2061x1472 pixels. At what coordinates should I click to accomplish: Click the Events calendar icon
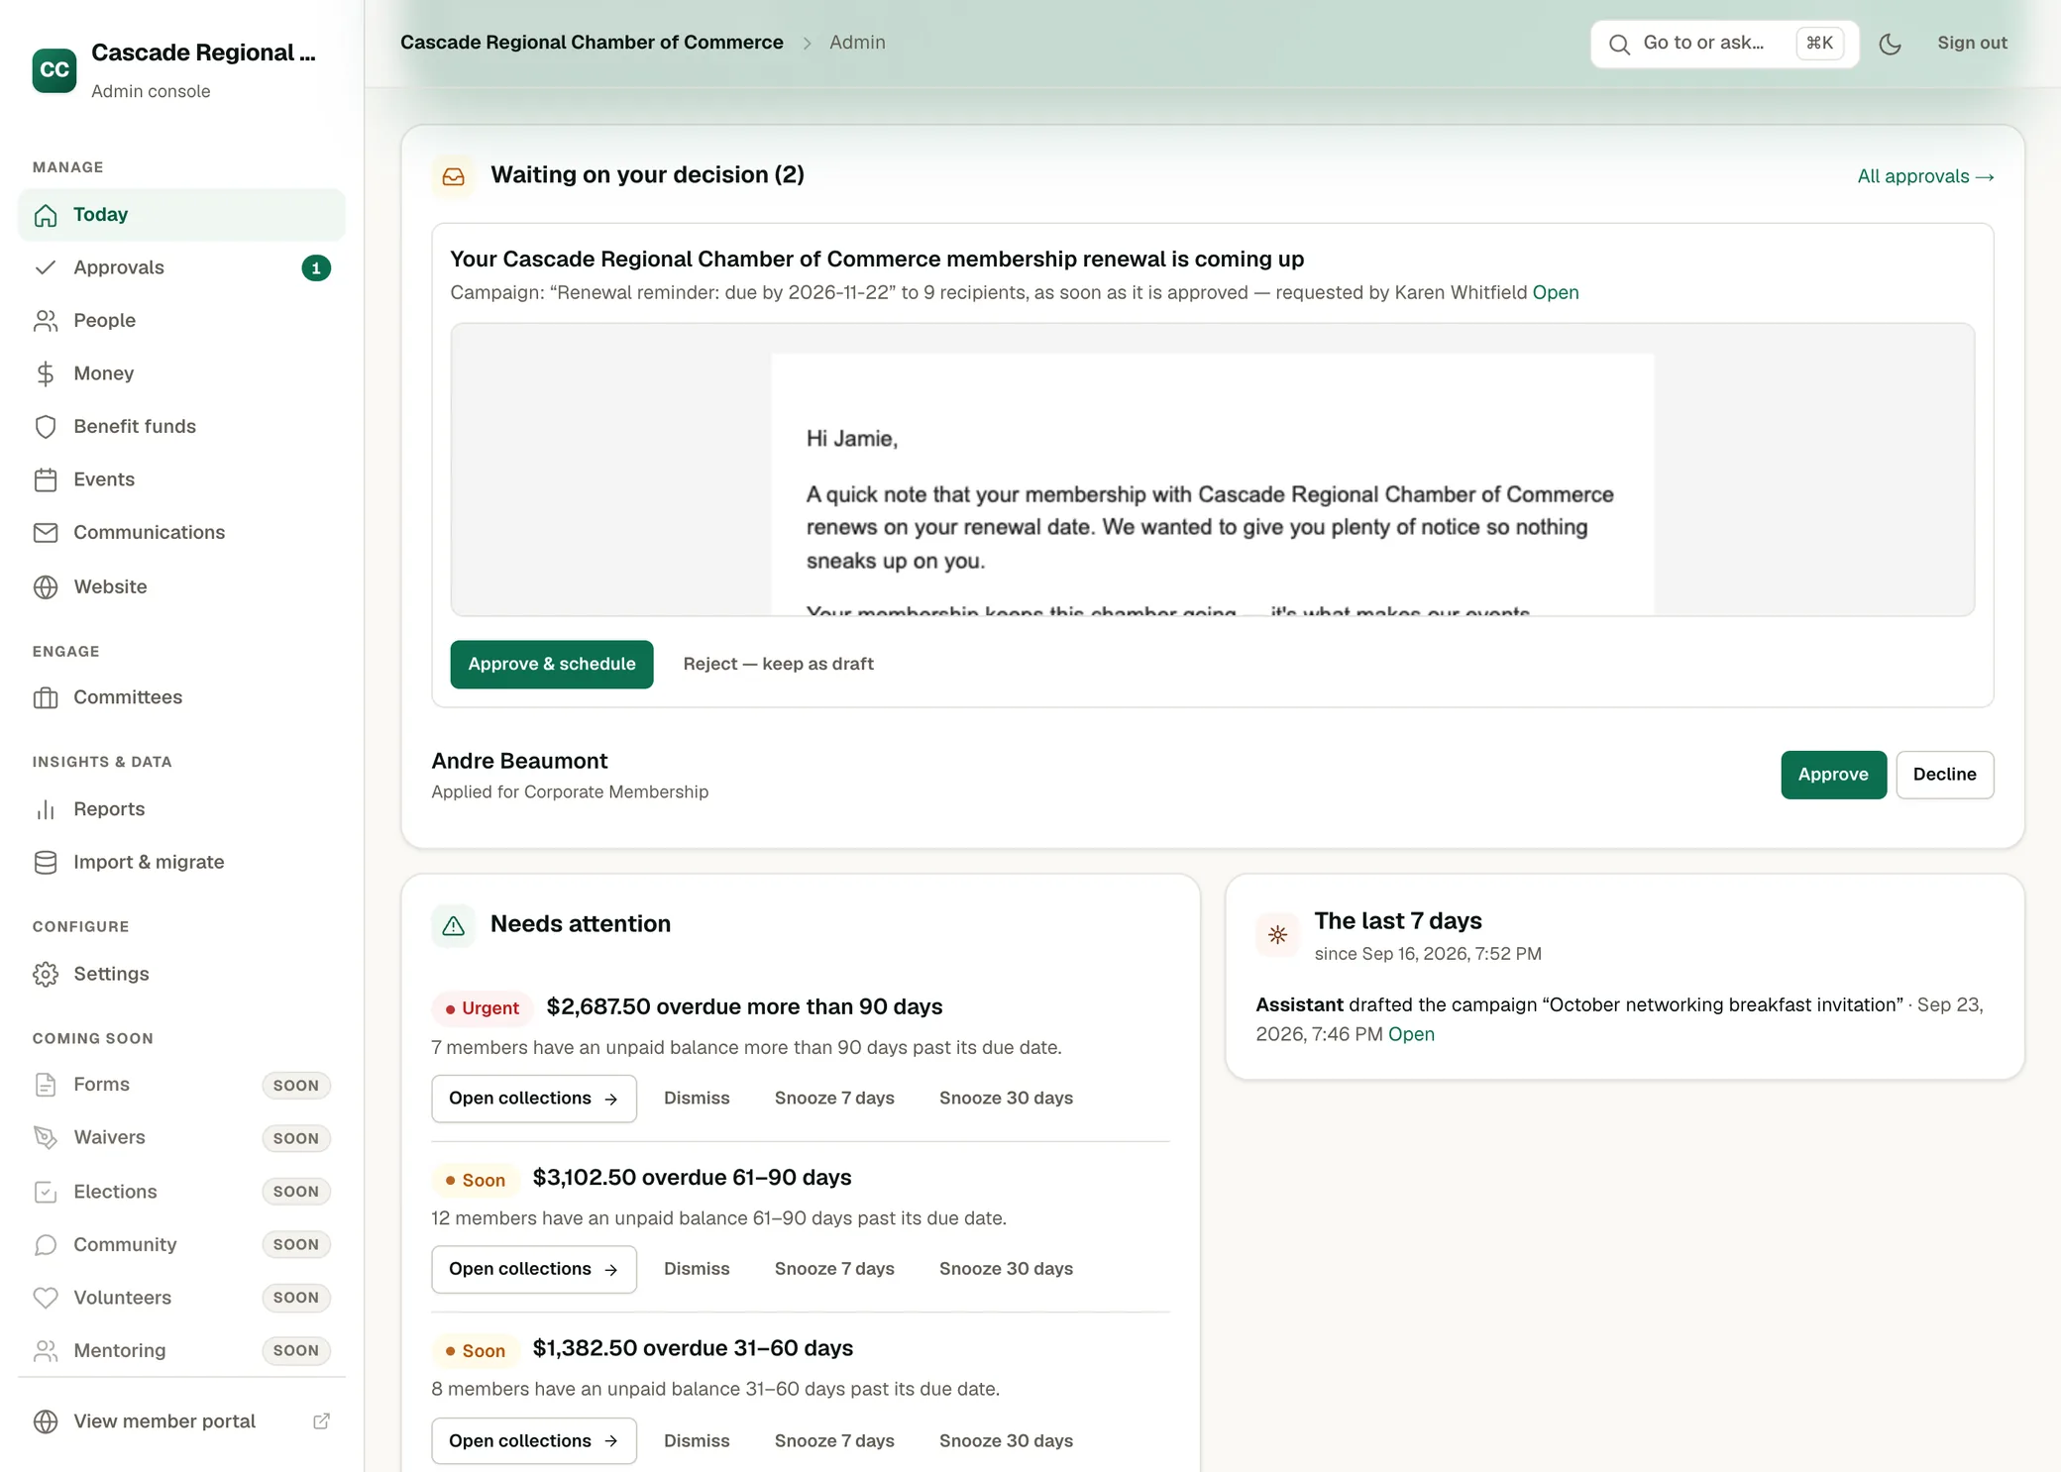coord(46,479)
